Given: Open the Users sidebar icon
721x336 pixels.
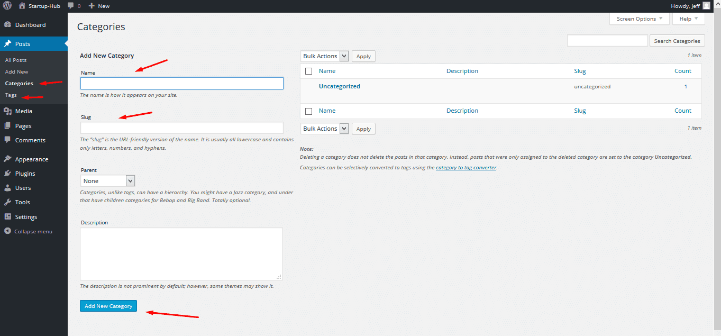Looking at the screenshot, I should point(7,188).
